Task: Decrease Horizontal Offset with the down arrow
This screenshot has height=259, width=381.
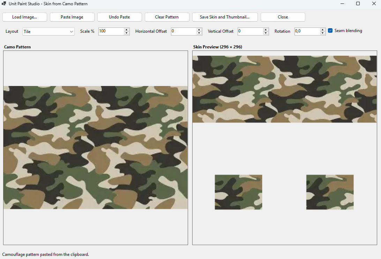Action: pyautogui.click(x=199, y=33)
